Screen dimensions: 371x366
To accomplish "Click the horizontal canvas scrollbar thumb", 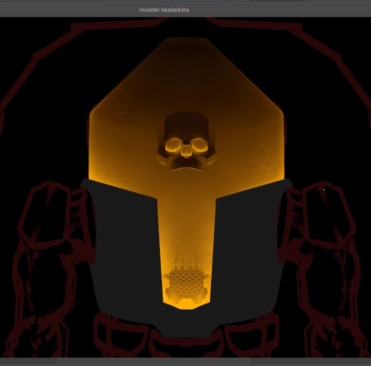I will pyautogui.click(x=153, y=361).
